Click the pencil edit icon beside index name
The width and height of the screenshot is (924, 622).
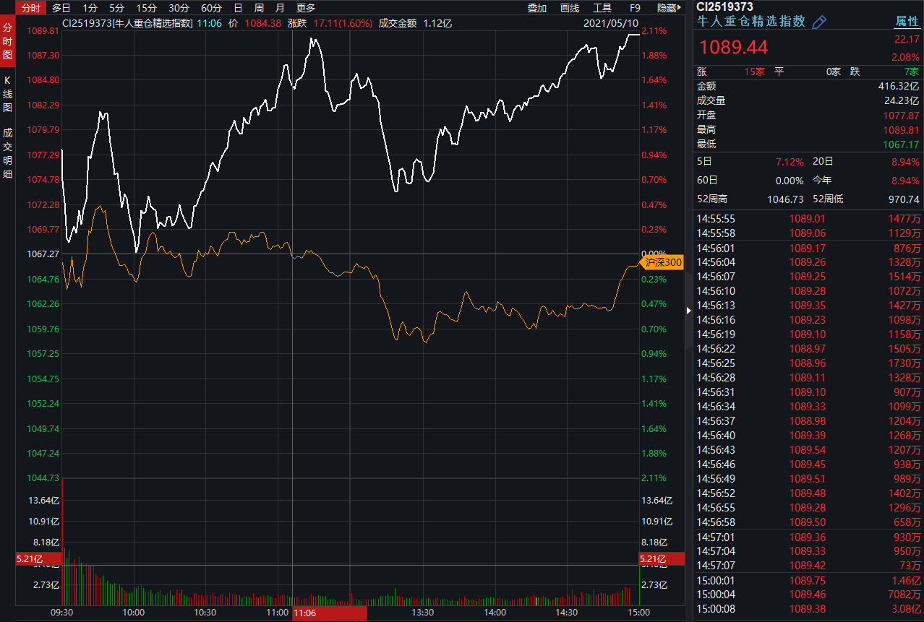[818, 22]
